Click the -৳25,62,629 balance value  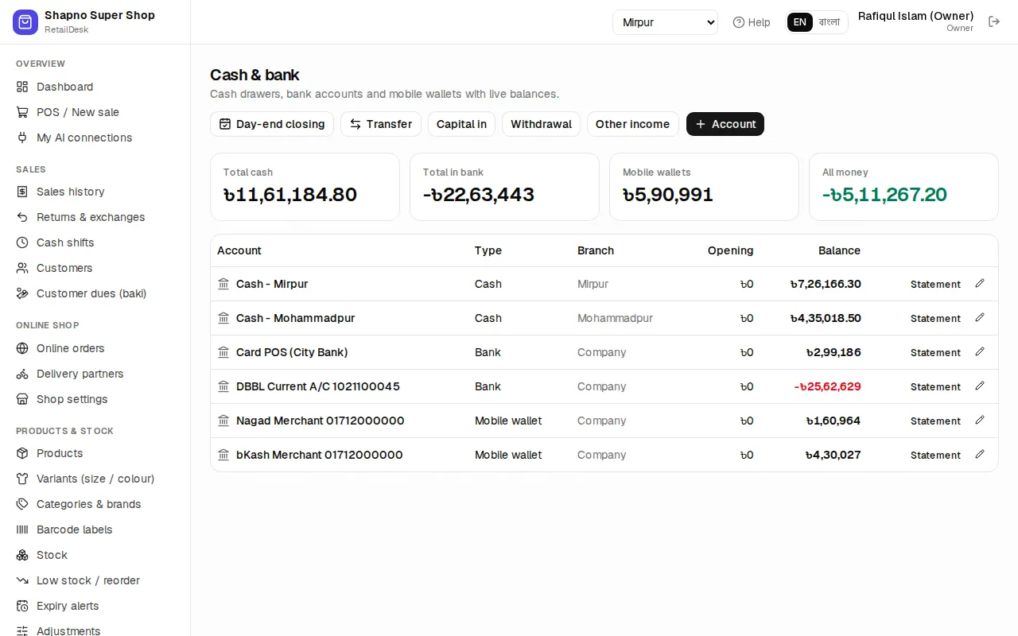click(x=827, y=386)
